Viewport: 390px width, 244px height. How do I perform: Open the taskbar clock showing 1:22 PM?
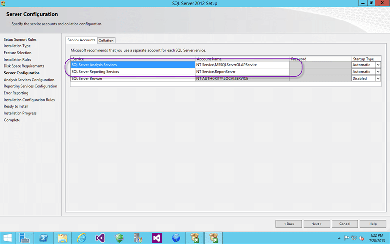pos(376,238)
